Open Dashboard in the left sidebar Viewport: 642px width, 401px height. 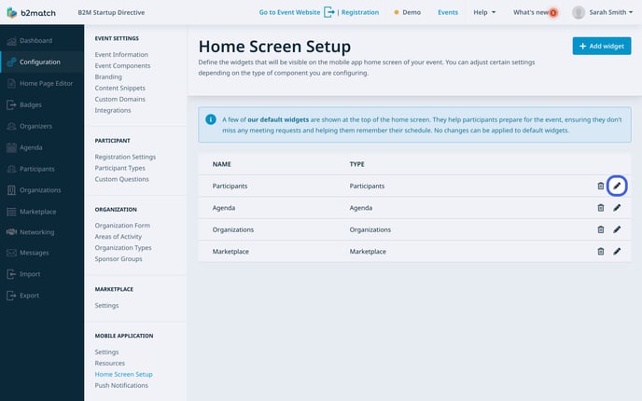(x=35, y=40)
